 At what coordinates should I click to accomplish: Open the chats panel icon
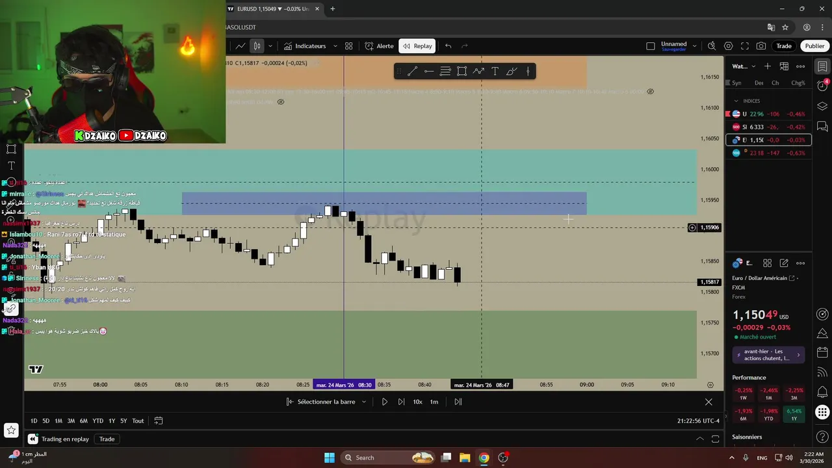pos(822,126)
